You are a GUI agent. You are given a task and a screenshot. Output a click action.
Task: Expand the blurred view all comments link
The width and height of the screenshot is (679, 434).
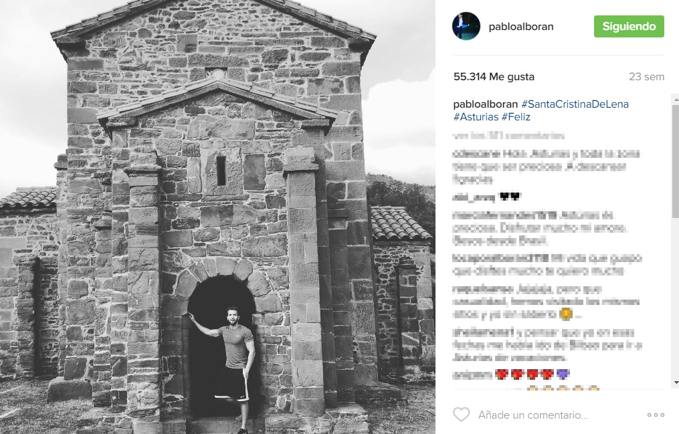point(509,136)
